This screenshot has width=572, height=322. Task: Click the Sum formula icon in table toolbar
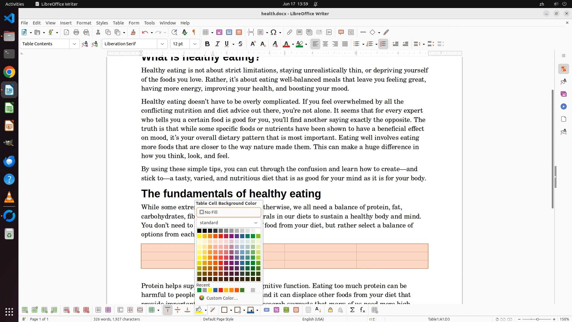click(352, 310)
